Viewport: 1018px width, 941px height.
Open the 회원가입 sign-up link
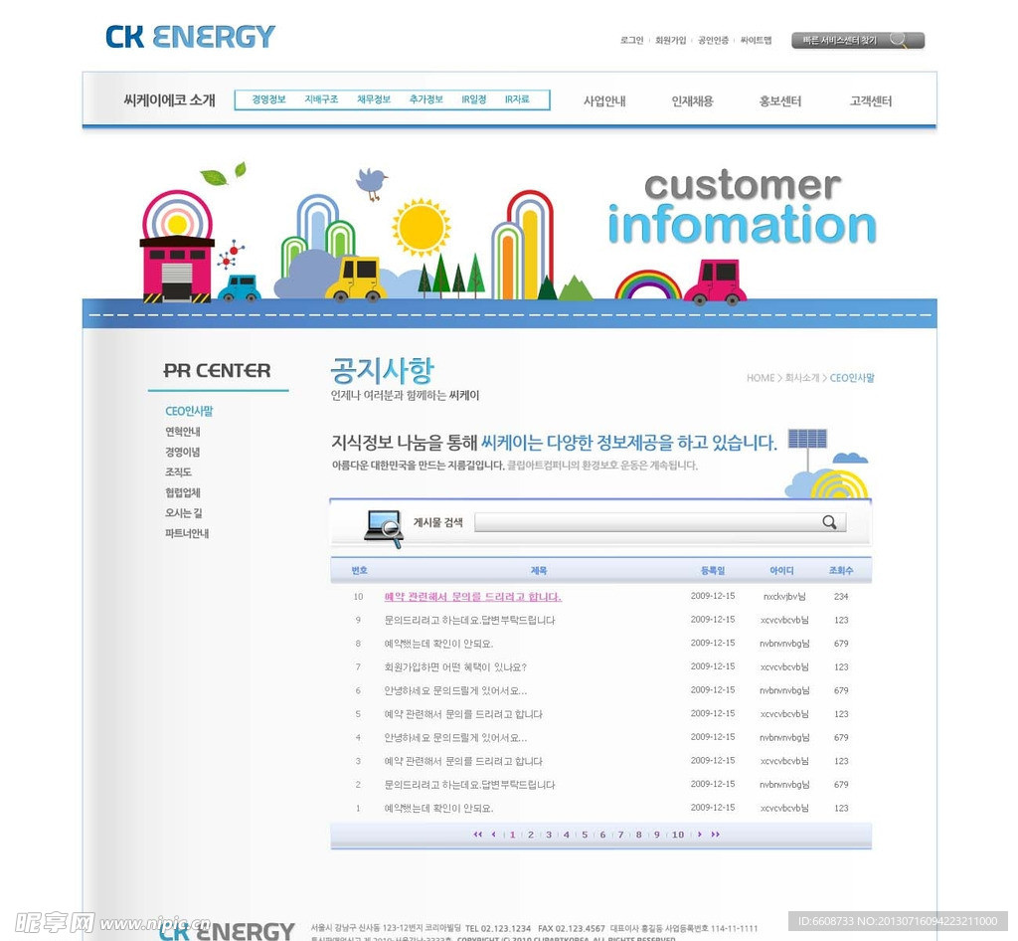(671, 40)
